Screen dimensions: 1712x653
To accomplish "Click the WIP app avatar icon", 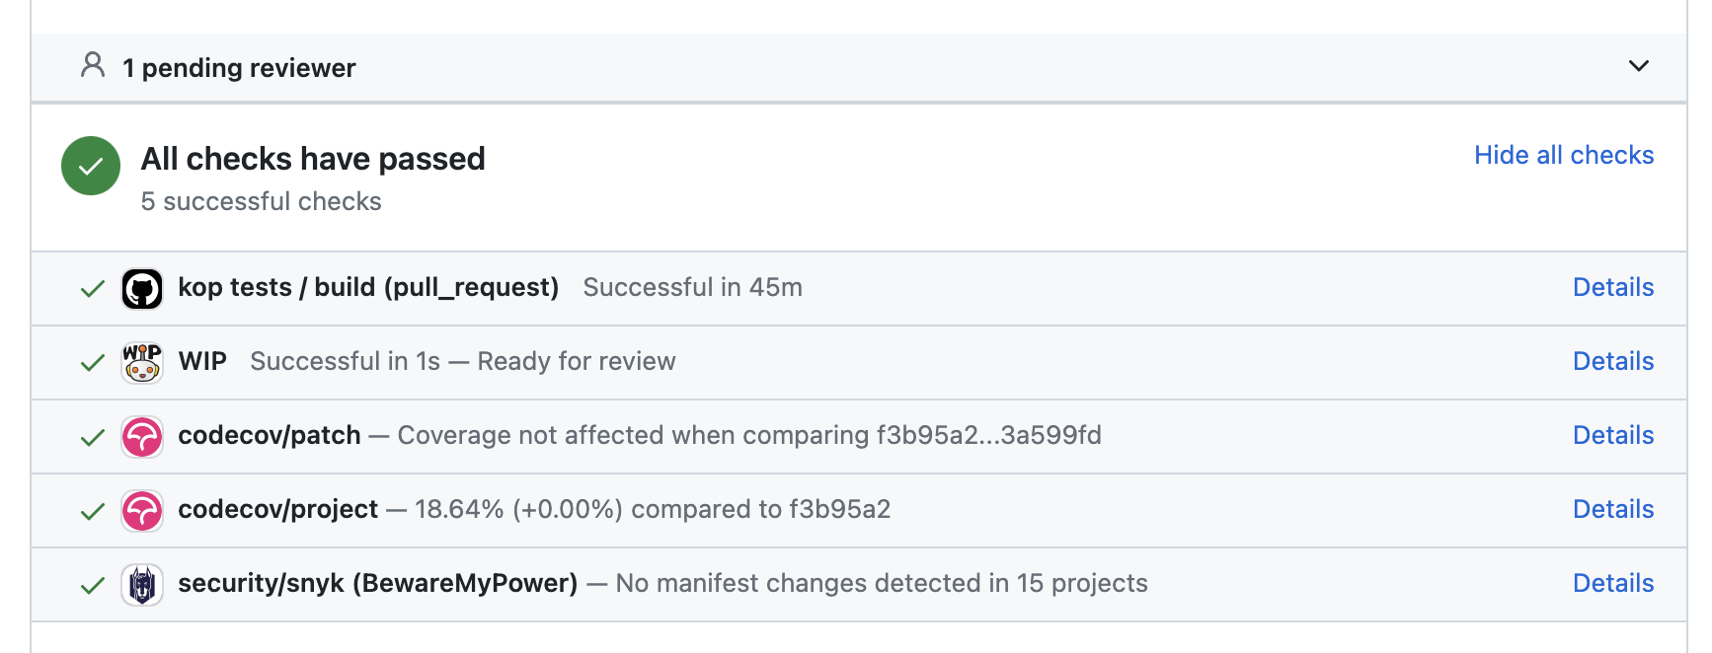I will point(142,362).
